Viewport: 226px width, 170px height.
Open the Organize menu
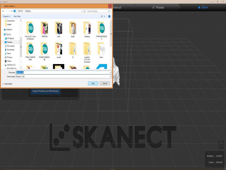(6, 16)
